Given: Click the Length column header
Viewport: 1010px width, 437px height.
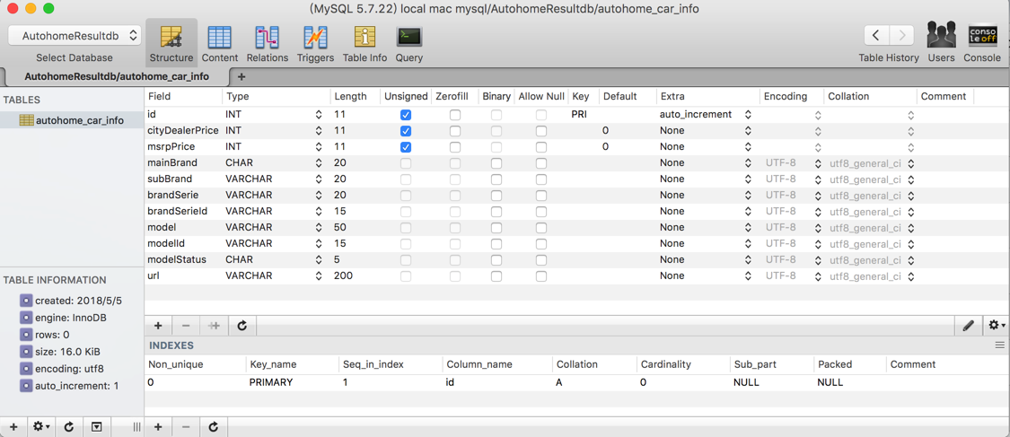Looking at the screenshot, I should pyautogui.click(x=355, y=97).
